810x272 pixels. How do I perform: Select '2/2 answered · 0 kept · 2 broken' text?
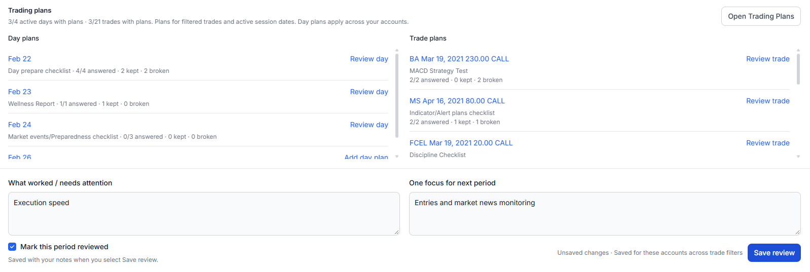456,80
